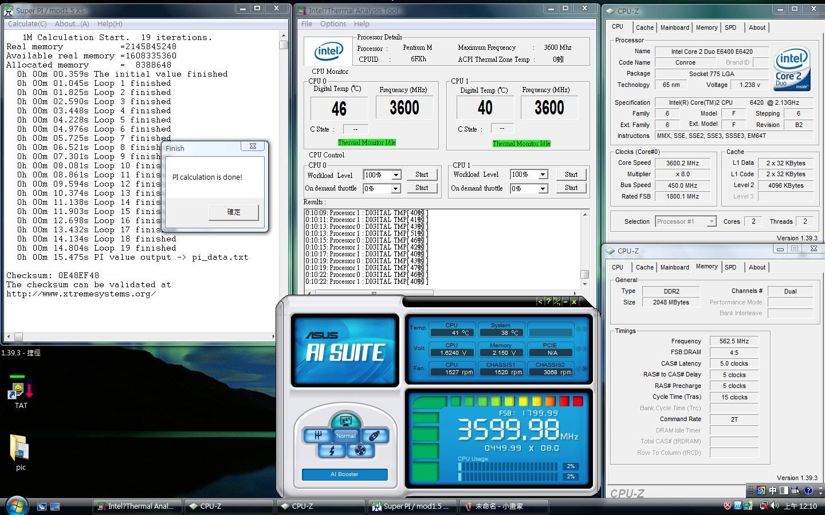Image resolution: width=825 pixels, height=515 pixels.
Task: Open the question mark help icon in AI Suite
Action: pyautogui.click(x=548, y=301)
